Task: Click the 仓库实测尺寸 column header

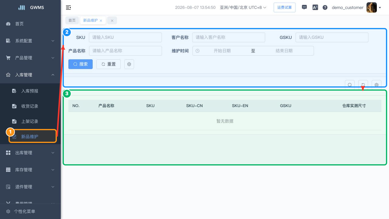Action: (x=354, y=106)
